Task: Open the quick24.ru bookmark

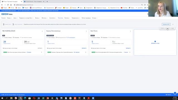Action: click(139, 8)
